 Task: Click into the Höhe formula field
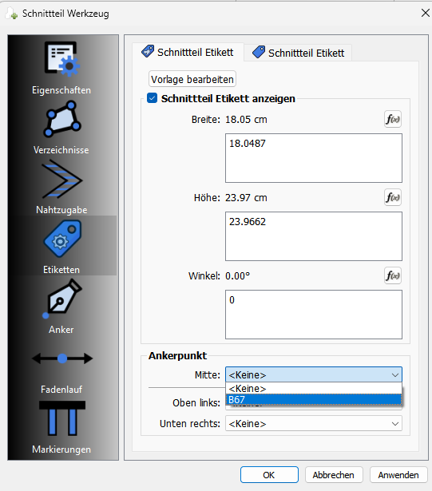coord(314,236)
